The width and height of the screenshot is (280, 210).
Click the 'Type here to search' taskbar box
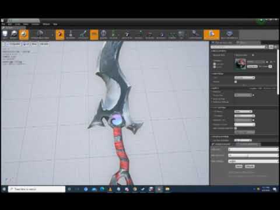37,189
